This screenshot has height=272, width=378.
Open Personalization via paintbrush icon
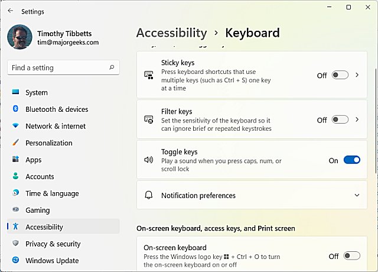(x=15, y=143)
